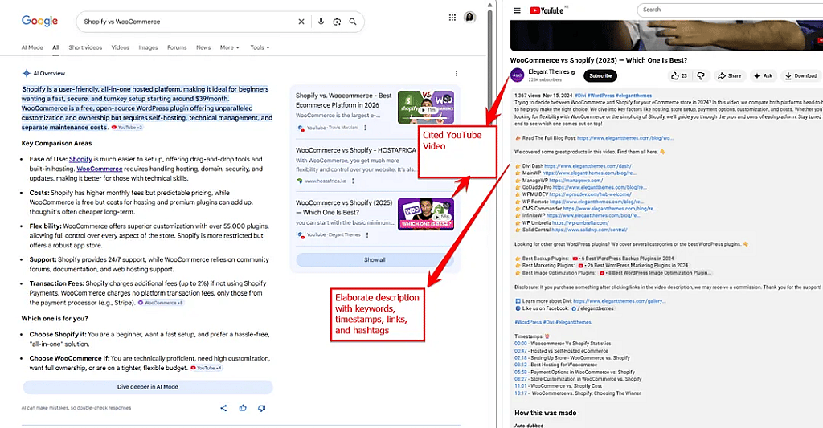Open 6 Best WordPress Backup Plugins video link
Screen dimensions: 823x428
[623, 259]
